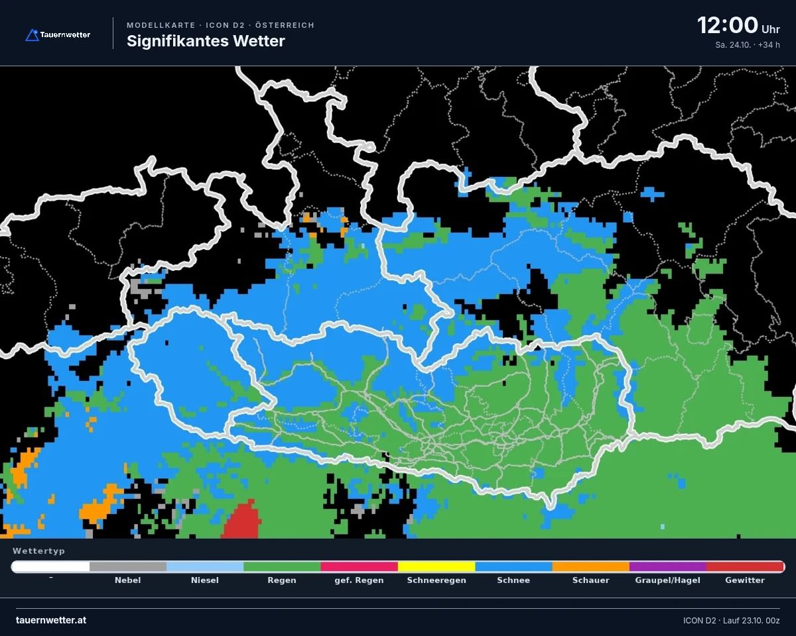Select the light blue Niesel swatch

coord(205,566)
